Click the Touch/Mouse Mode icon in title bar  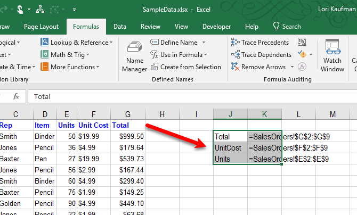(x=20, y=9)
